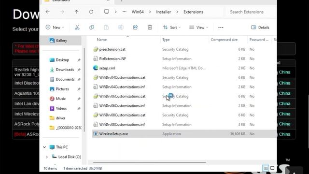Click the horizontal scrollbar of file list
Screen dimensions: 309x174
149,162
